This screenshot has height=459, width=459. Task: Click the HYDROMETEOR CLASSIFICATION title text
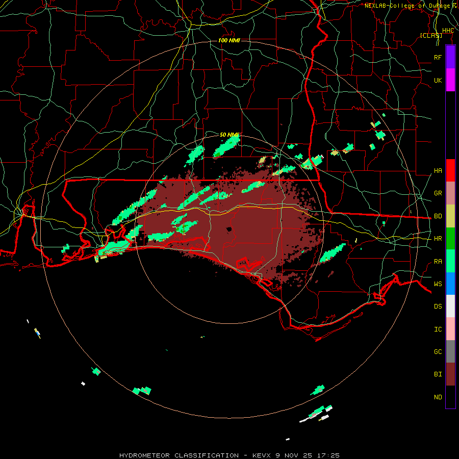(x=179, y=455)
